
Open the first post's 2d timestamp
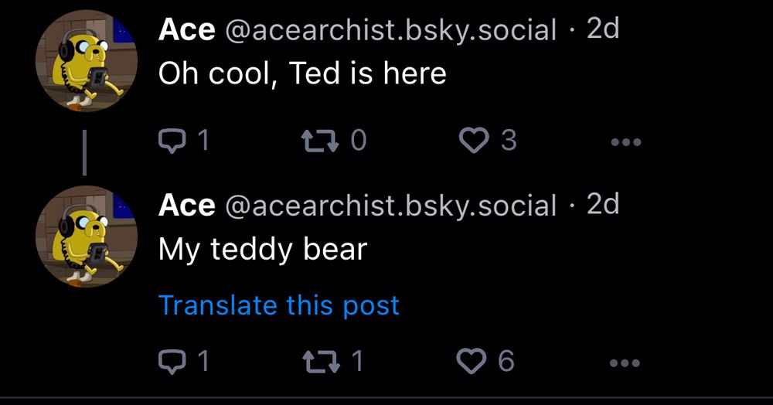pos(603,29)
